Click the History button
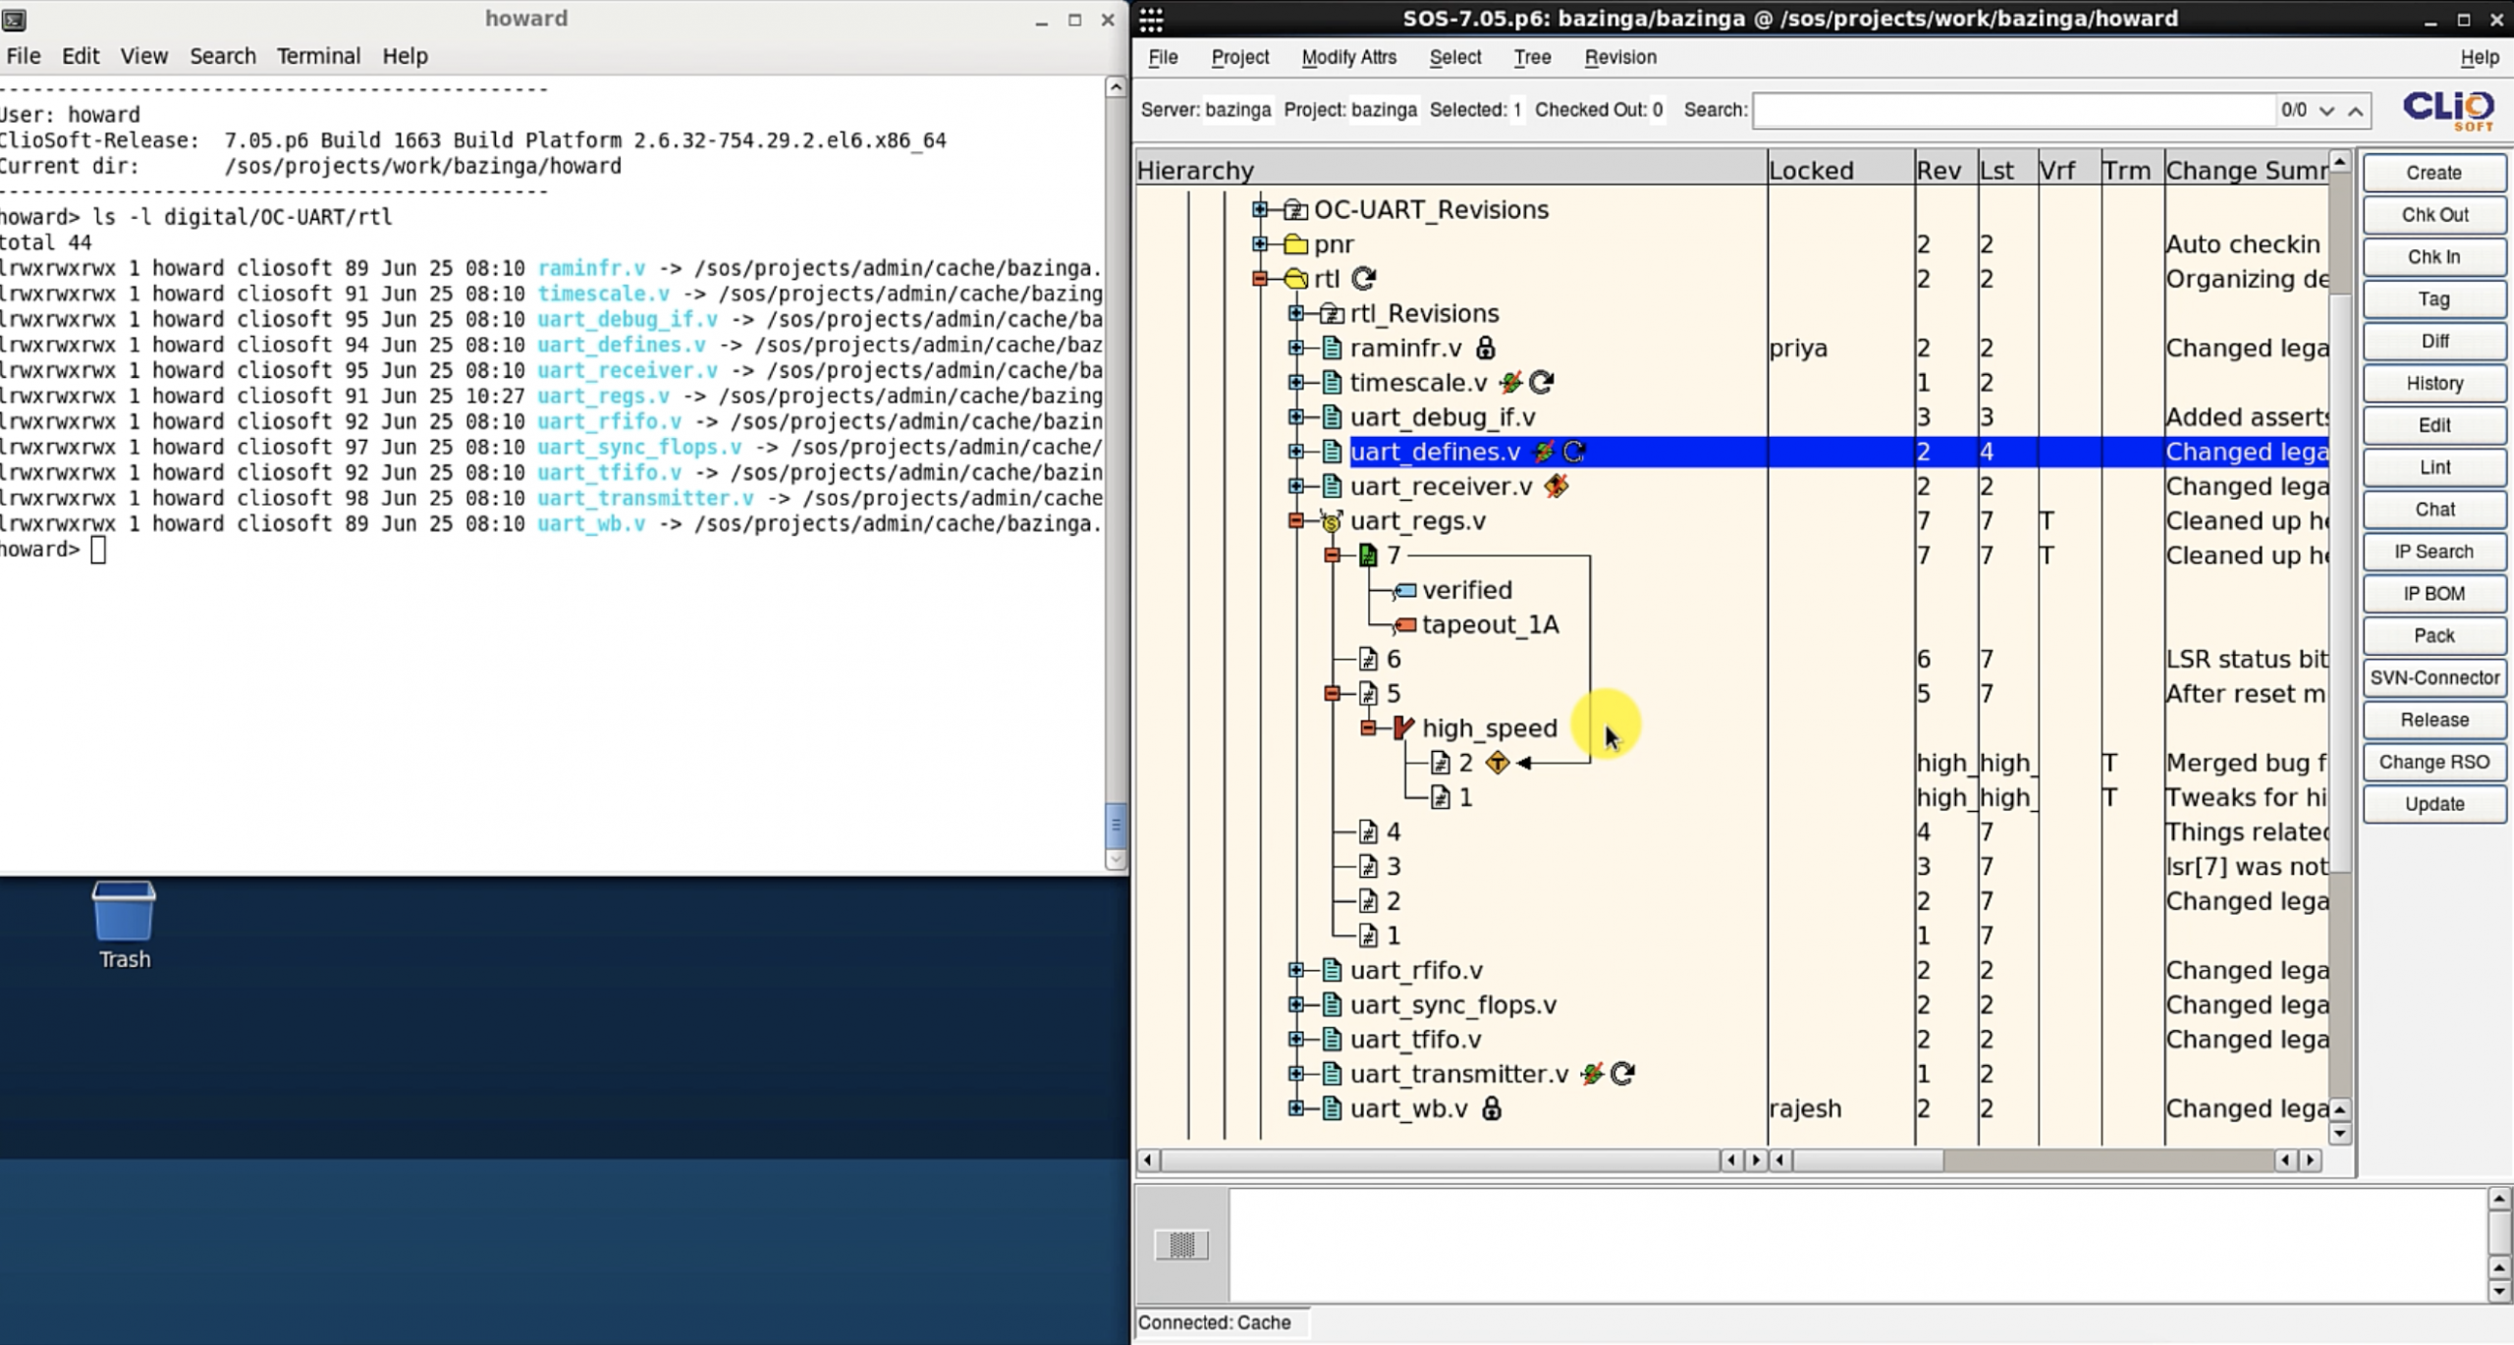The image size is (2514, 1345). tap(2433, 383)
